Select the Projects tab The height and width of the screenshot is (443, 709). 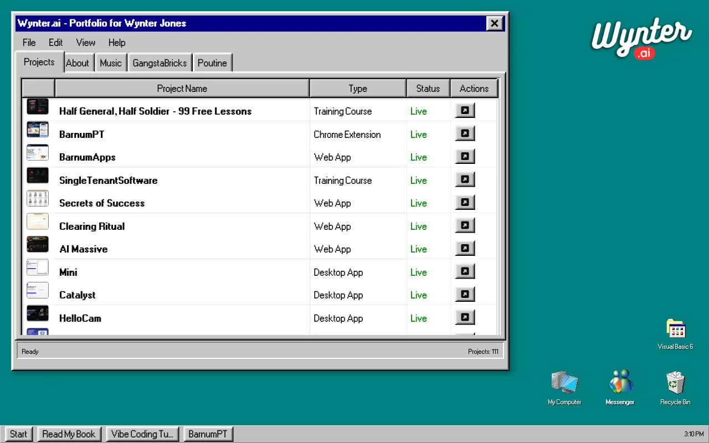39,62
